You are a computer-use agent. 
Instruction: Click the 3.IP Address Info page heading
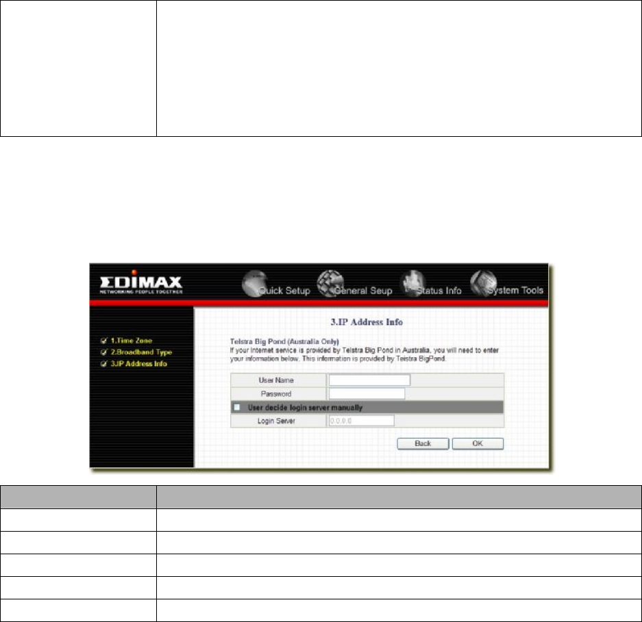coord(367,322)
